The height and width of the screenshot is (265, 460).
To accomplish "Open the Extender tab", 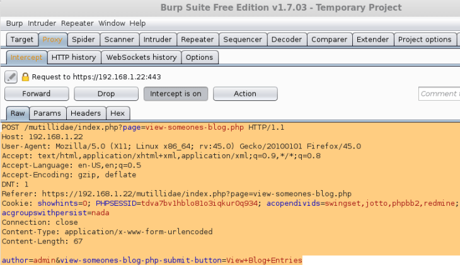I will [x=372, y=39].
